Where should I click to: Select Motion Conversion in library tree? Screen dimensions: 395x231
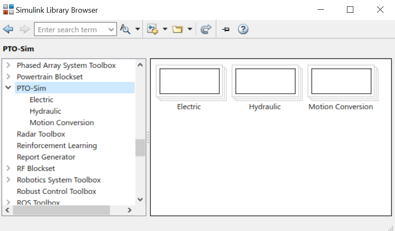tap(62, 122)
